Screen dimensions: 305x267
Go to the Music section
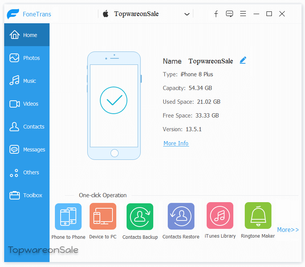(27, 80)
